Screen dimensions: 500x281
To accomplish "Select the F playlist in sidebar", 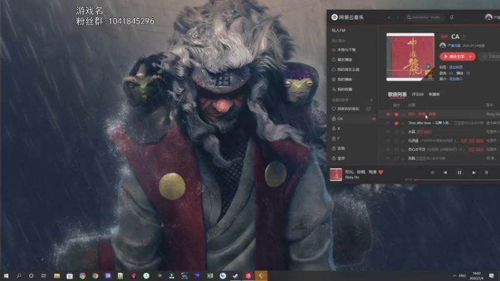I will click(x=353, y=139).
